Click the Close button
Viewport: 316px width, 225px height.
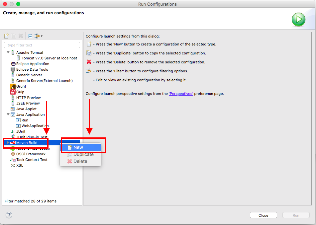(x=263, y=215)
